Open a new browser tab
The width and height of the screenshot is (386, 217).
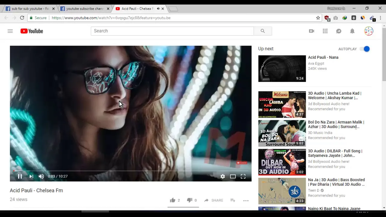(x=173, y=9)
